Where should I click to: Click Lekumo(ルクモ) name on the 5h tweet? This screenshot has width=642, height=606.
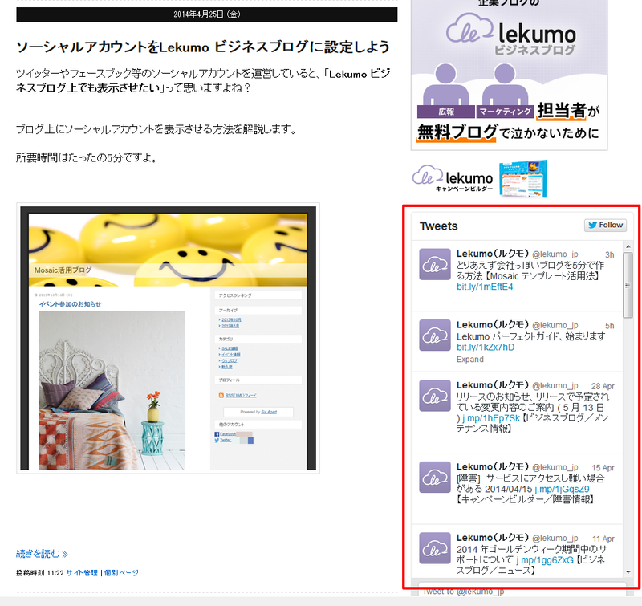pyautogui.click(x=493, y=325)
